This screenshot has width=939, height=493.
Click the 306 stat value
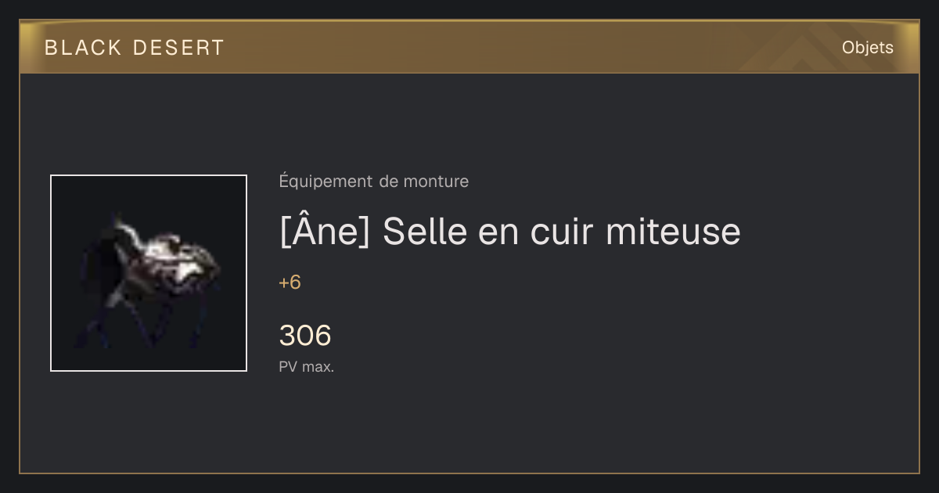(305, 336)
